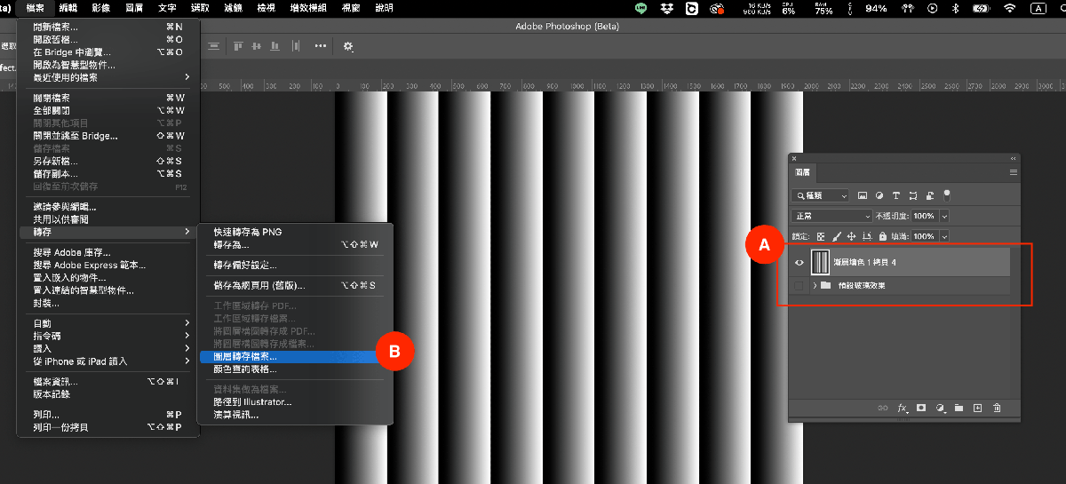Click the opacity 100% value field
The width and height of the screenshot is (1066, 484).
click(925, 216)
